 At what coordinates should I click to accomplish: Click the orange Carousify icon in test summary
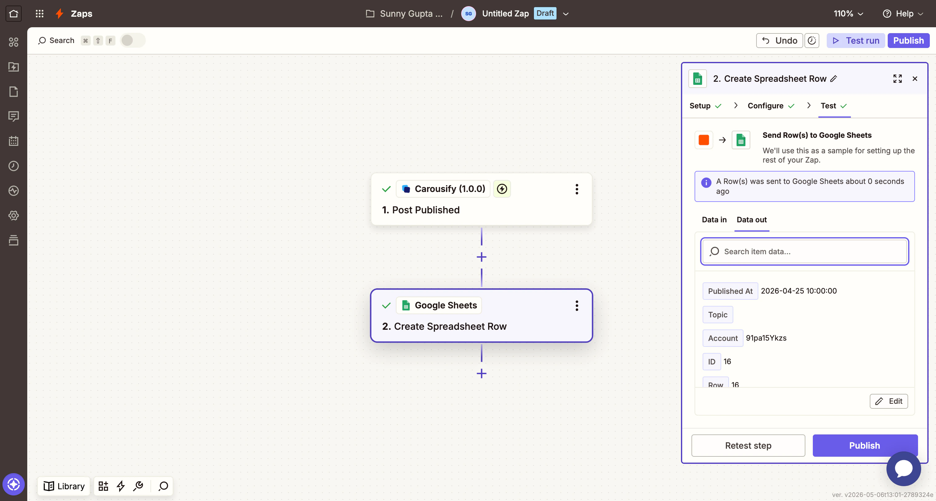click(704, 140)
